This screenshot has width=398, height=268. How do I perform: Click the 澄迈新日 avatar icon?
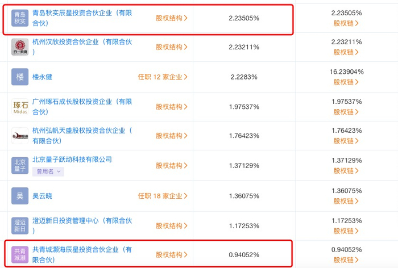coord(20,225)
